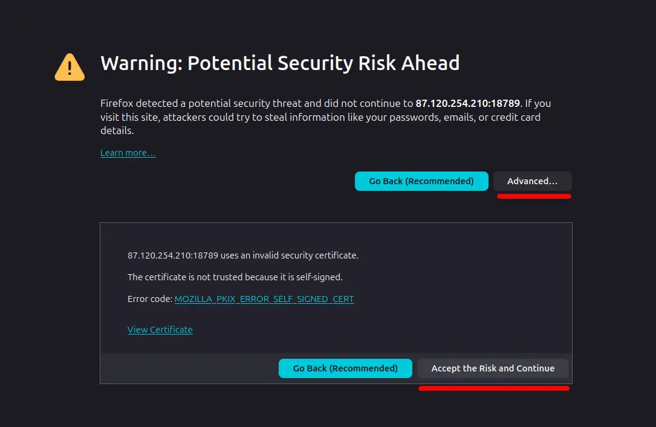Screen dimensions: 656x427
Task: Click the MOZILLA_PKIX_ERROR_SELF_SIGNED_CERT error code link
Action: pyautogui.click(x=264, y=298)
